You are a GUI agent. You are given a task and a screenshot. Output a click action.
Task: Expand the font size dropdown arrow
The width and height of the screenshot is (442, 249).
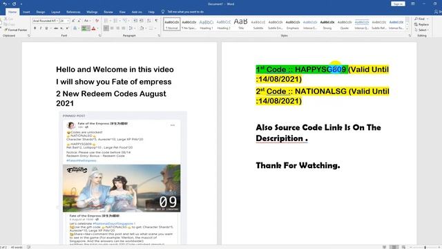click(x=68, y=21)
